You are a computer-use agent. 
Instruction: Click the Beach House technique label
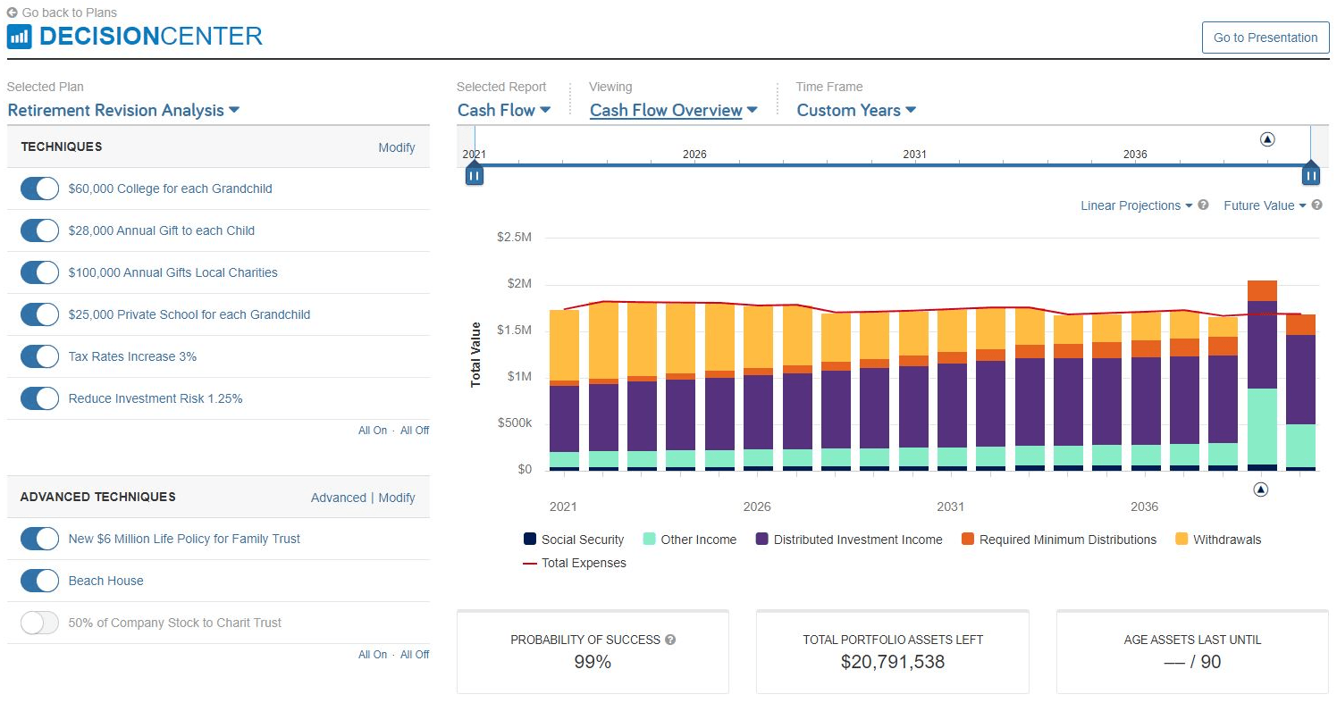click(x=106, y=581)
